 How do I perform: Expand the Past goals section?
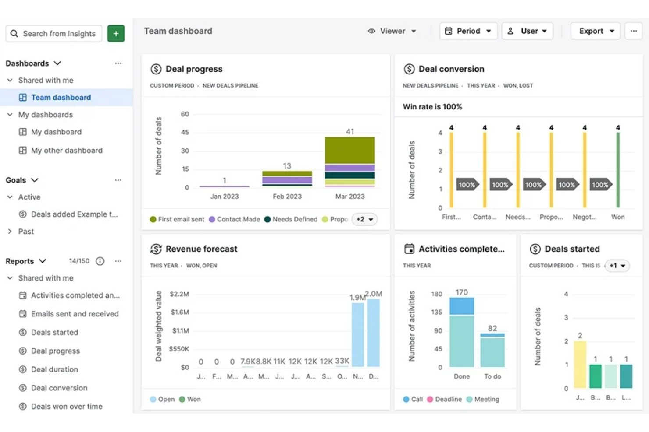10,231
